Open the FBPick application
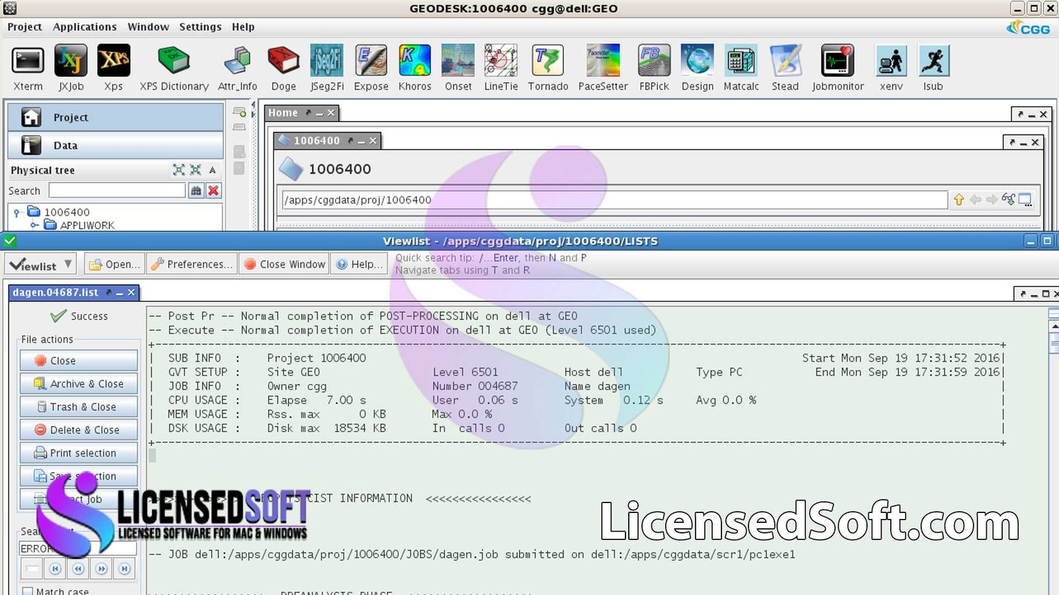The width and height of the screenshot is (1059, 595). (654, 67)
